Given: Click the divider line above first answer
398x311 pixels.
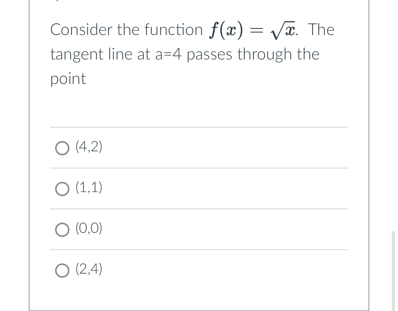Looking at the screenshot, I should pyautogui.click(x=199, y=127).
